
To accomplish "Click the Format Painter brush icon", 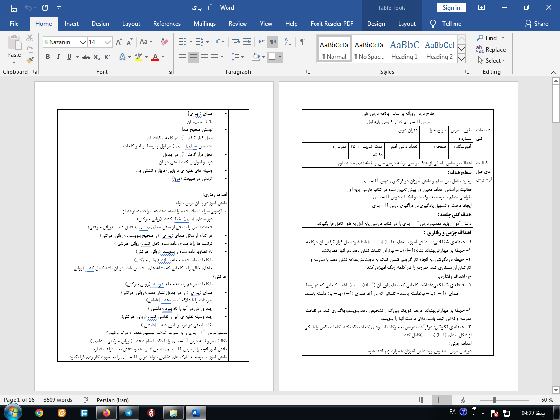I will point(30,60).
